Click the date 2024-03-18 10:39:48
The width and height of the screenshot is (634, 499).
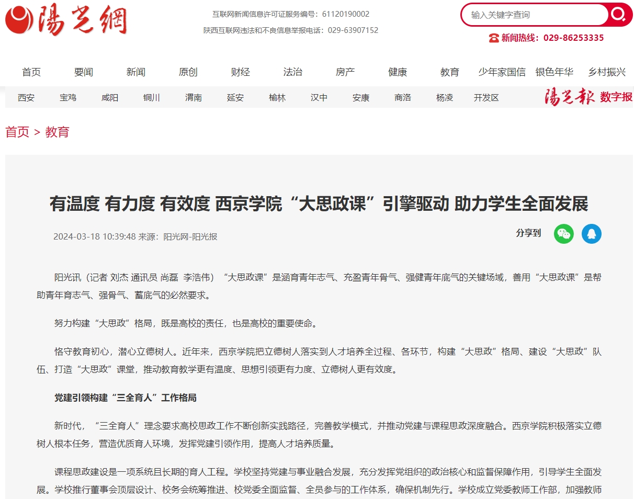pyautogui.click(x=94, y=236)
